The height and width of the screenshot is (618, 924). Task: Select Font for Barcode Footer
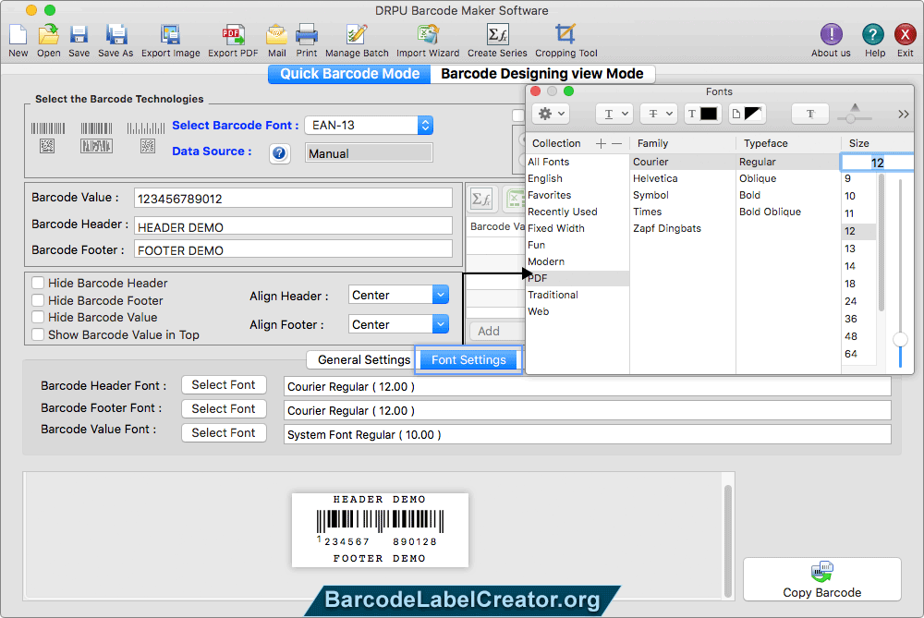pyautogui.click(x=224, y=409)
